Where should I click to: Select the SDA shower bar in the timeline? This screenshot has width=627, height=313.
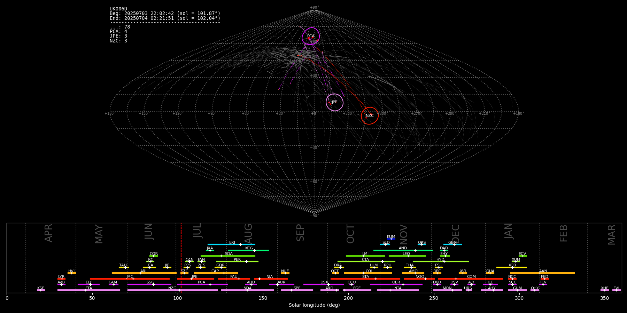(228, 256)
